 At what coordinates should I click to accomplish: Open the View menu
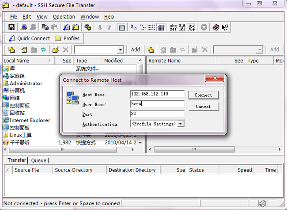coord(42,17)
